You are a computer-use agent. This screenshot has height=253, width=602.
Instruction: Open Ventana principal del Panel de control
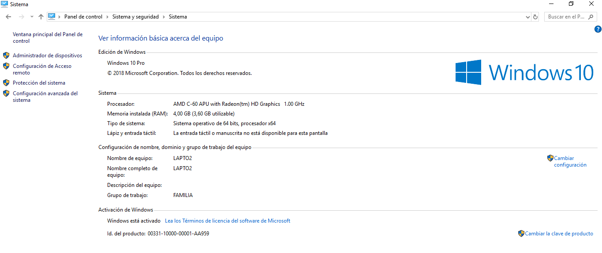pyautogui.click(x=48, y=37)
